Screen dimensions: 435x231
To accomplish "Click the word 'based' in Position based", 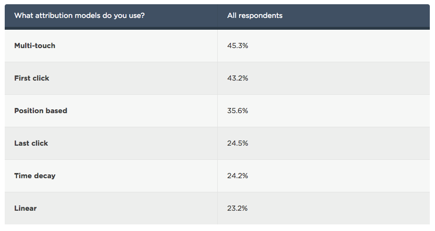I will point(56,111).
